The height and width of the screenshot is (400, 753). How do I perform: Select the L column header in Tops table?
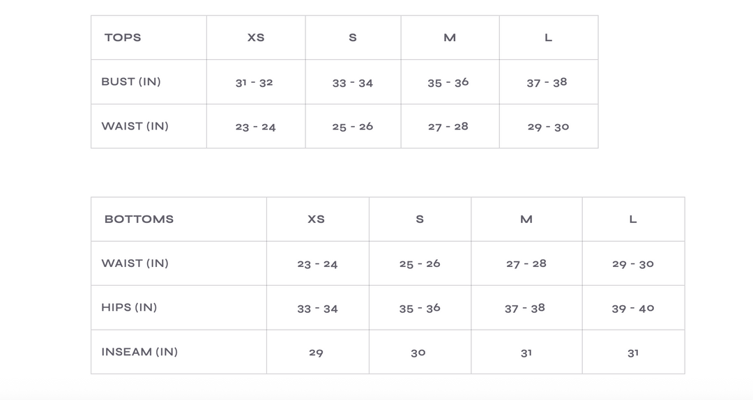[x=548, y=38]
